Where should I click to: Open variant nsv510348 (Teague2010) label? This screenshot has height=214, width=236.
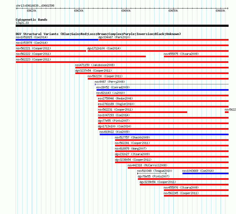tap(155, 171)
